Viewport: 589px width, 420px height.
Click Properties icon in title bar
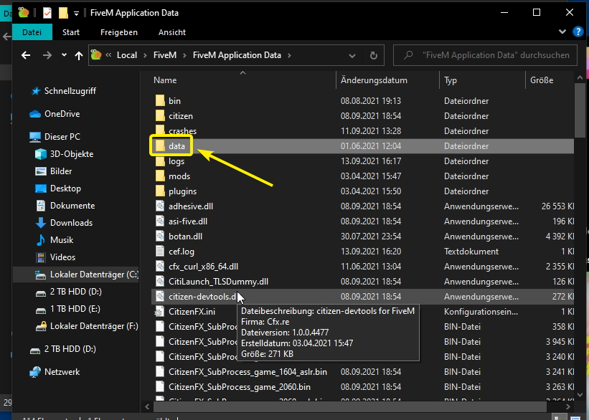(47, 13)
